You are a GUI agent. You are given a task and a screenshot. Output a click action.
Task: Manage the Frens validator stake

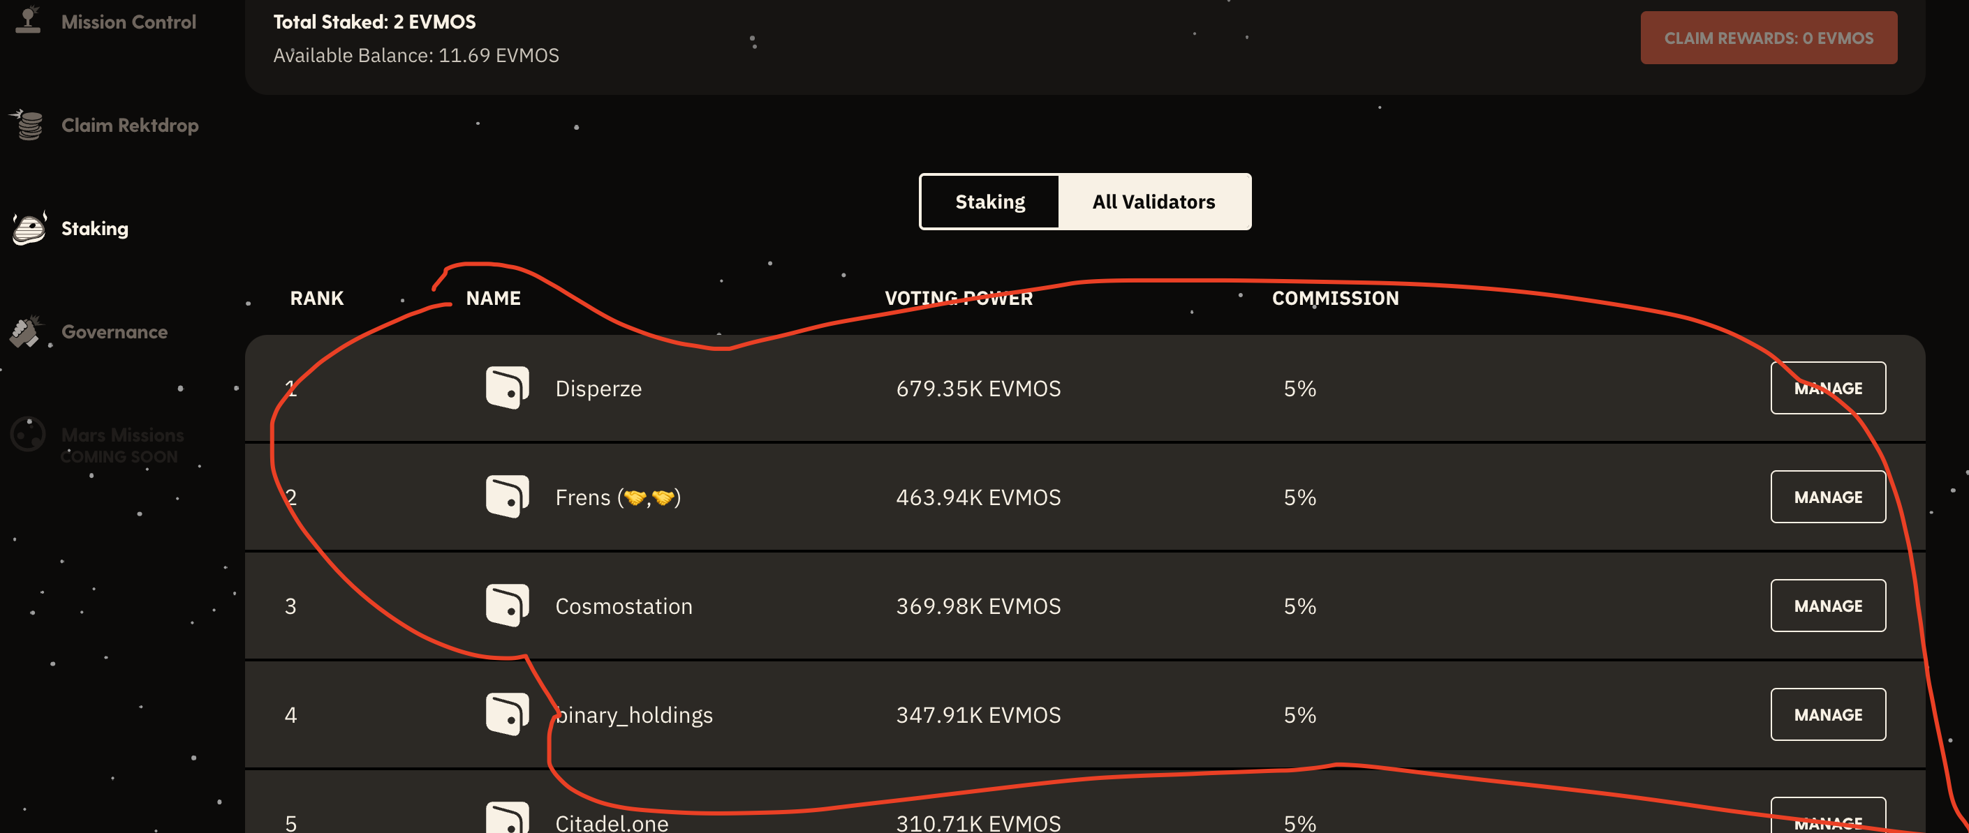point(1827,497)
